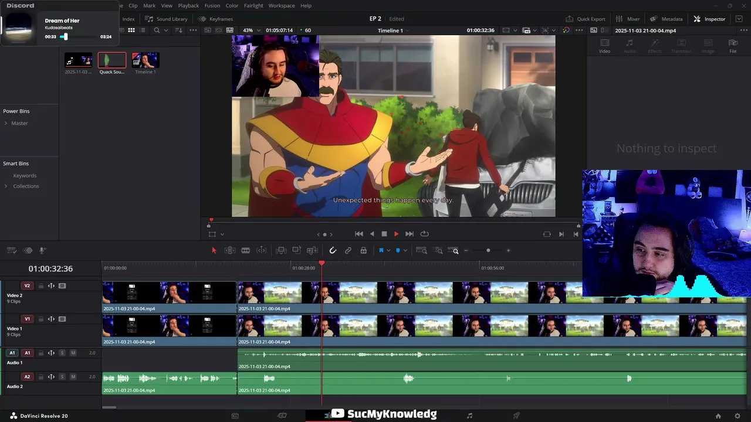Lock the Video 2 track
This screenshot has width=751, height=422.
(40, 286)
